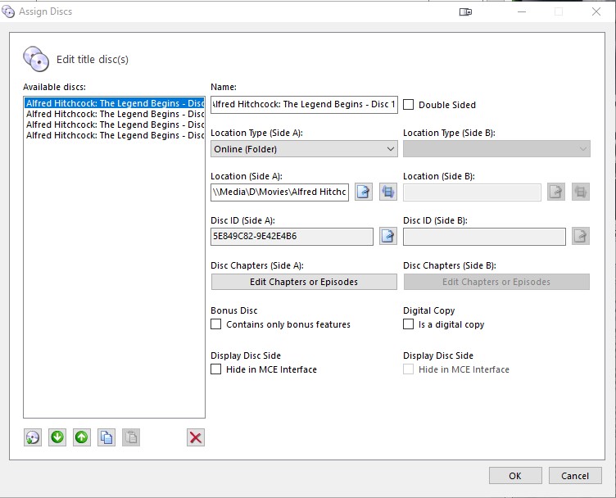The height and width of the screenshot is (498, 616).
Task: Click disabled Edit Chapters or Episodes Side B
Action: [x=496, y=282]
